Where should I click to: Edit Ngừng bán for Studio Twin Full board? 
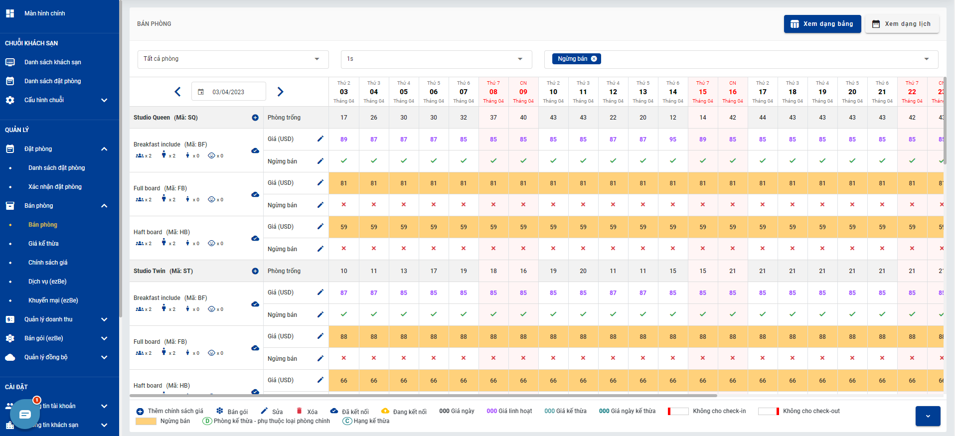[x=320, y=358]
